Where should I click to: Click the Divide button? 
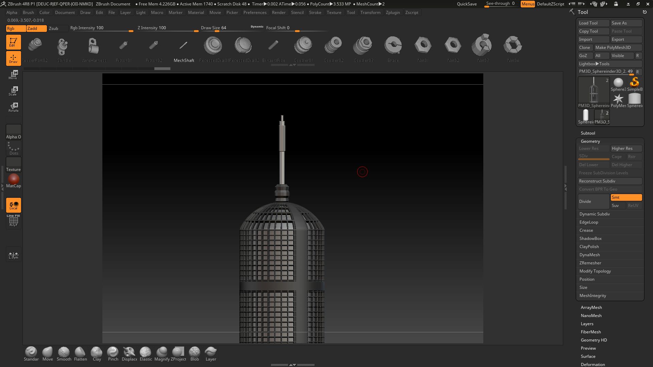[x=593, y=202]
